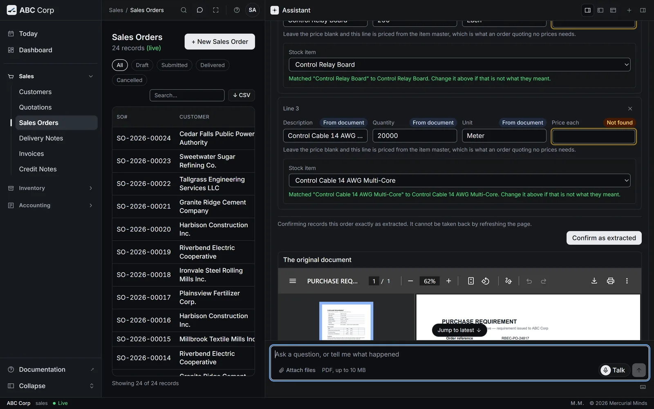Click Line 3 Price each input field
This screenshot has width=654, height=409.
(x=594, y=136)
